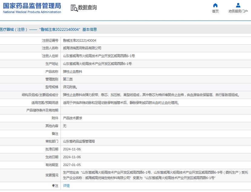
Task: Click the 首页 home icon
Action: coord(215,5)
